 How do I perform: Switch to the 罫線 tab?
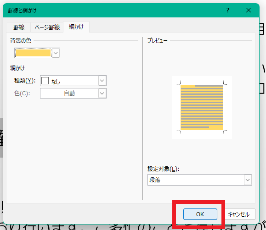point(19,27)
